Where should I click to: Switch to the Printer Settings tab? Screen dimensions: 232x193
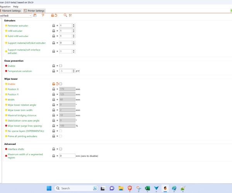34,11
